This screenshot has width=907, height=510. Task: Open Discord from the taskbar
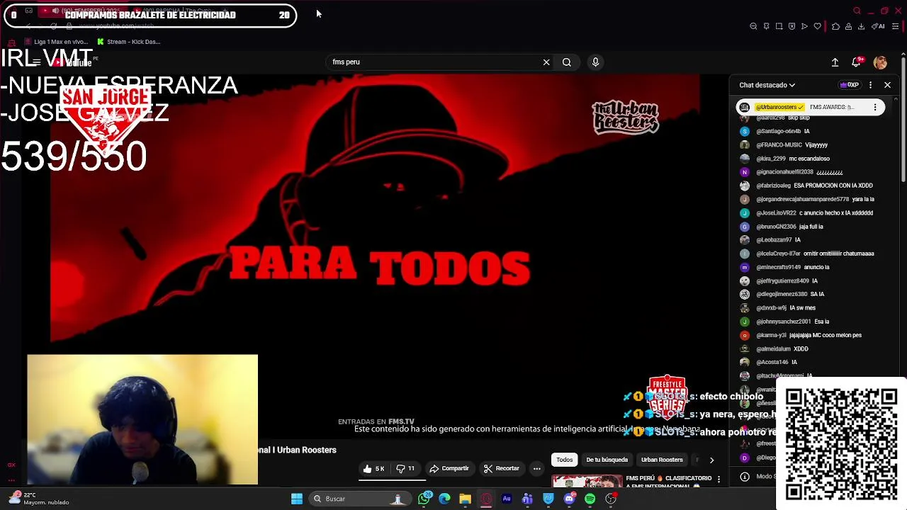[569, 499]
